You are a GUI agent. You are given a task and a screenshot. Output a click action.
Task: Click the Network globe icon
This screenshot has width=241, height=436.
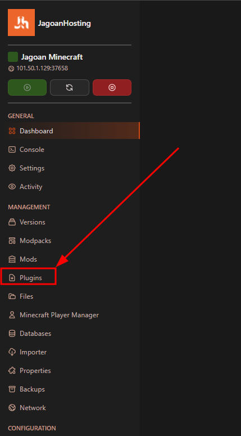12,408
